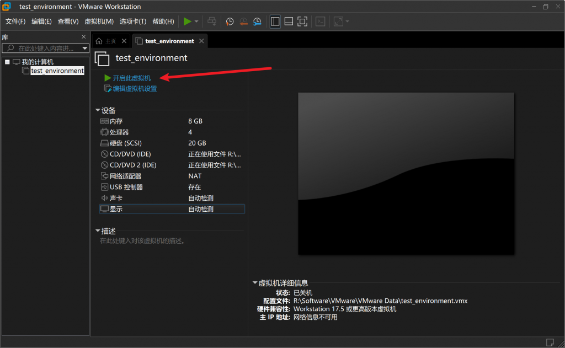Select the CD/DVD (IDE) device row
The width and height of the screenshot is (565, 348).
pos(172,154)
